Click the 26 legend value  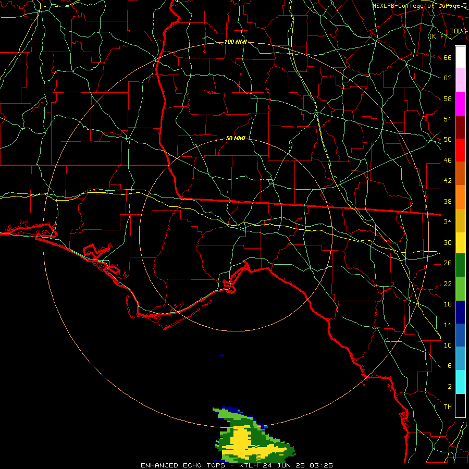pyautogui.click(x=448, y=263)
